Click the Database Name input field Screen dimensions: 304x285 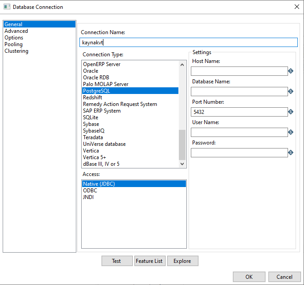(239, 91)
